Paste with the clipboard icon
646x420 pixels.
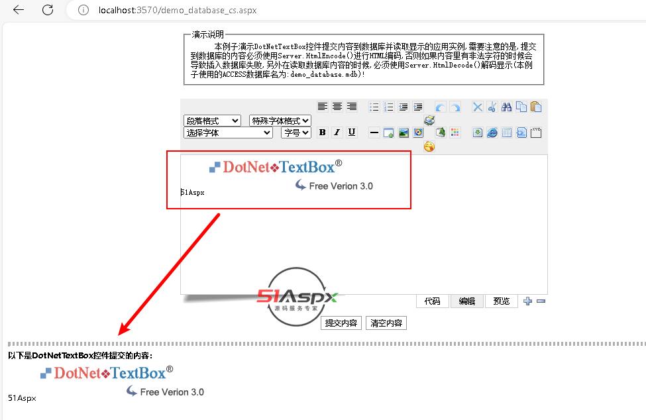click(536, 107)
